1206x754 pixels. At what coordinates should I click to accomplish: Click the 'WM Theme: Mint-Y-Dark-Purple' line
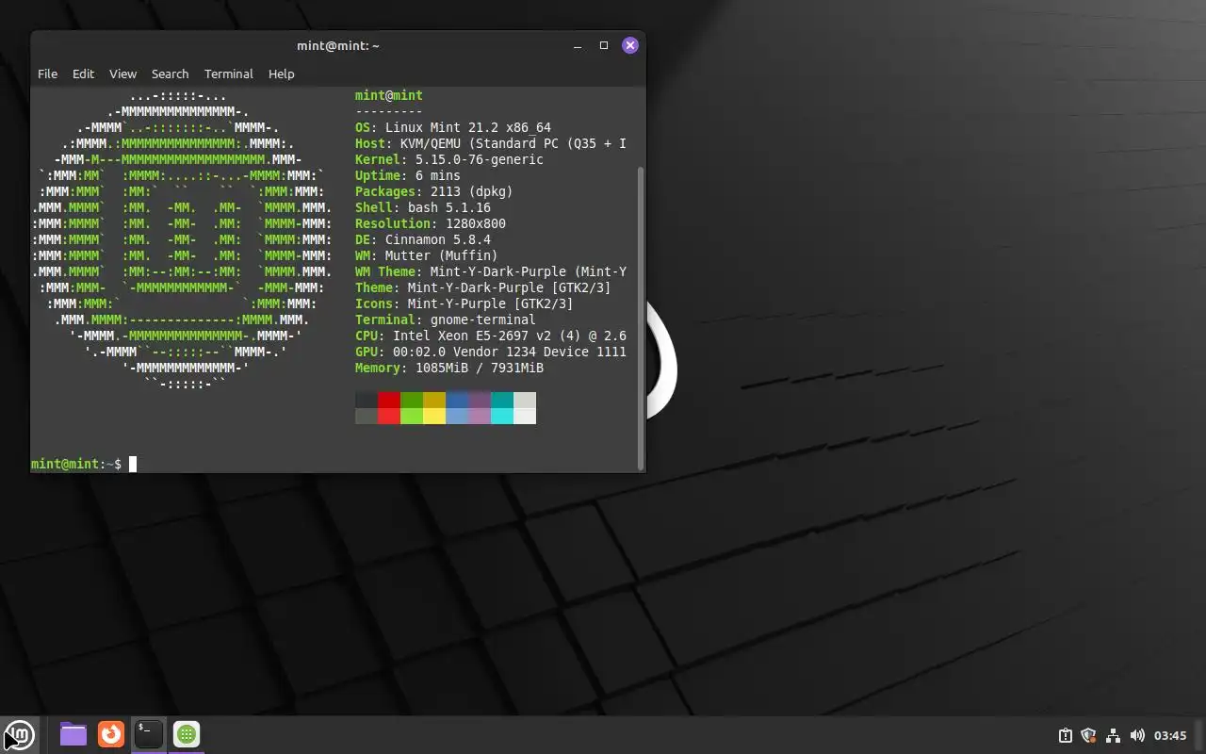tap(491, 271)
